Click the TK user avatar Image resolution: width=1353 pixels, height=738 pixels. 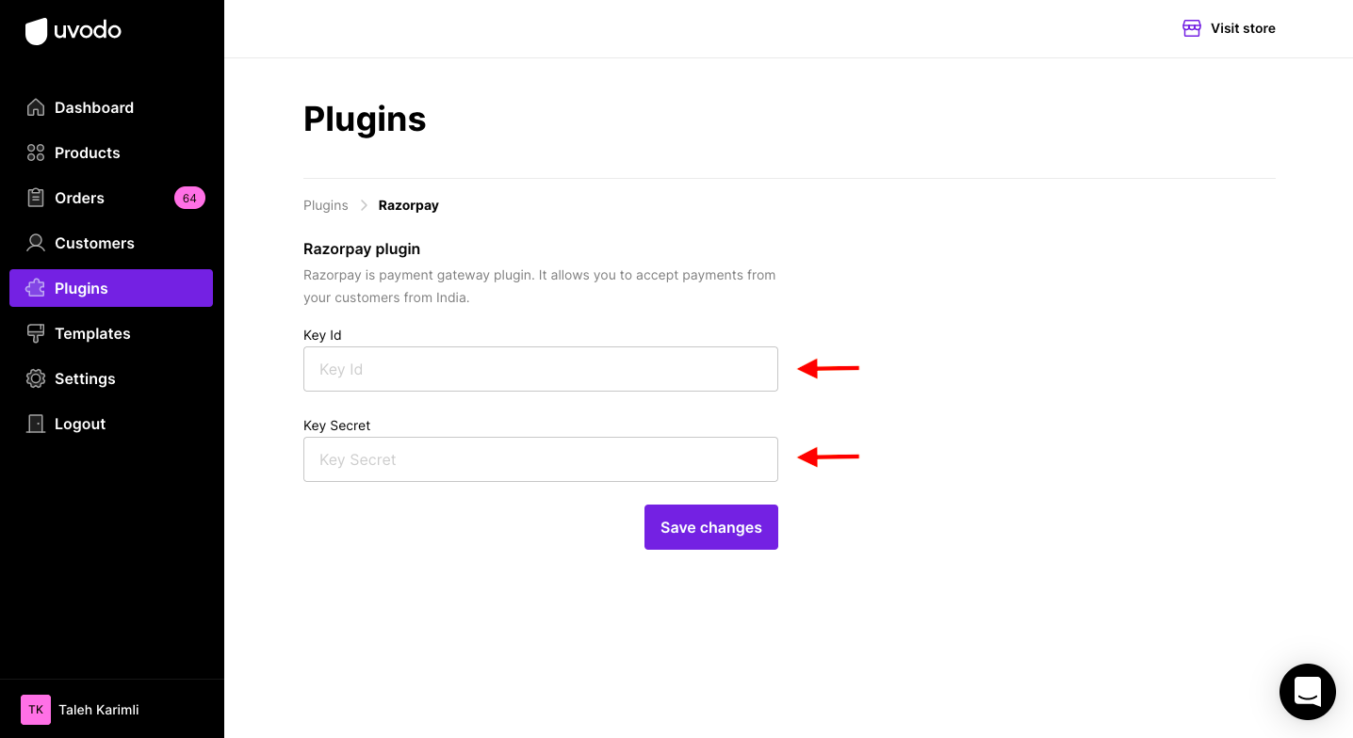(36, 710)
